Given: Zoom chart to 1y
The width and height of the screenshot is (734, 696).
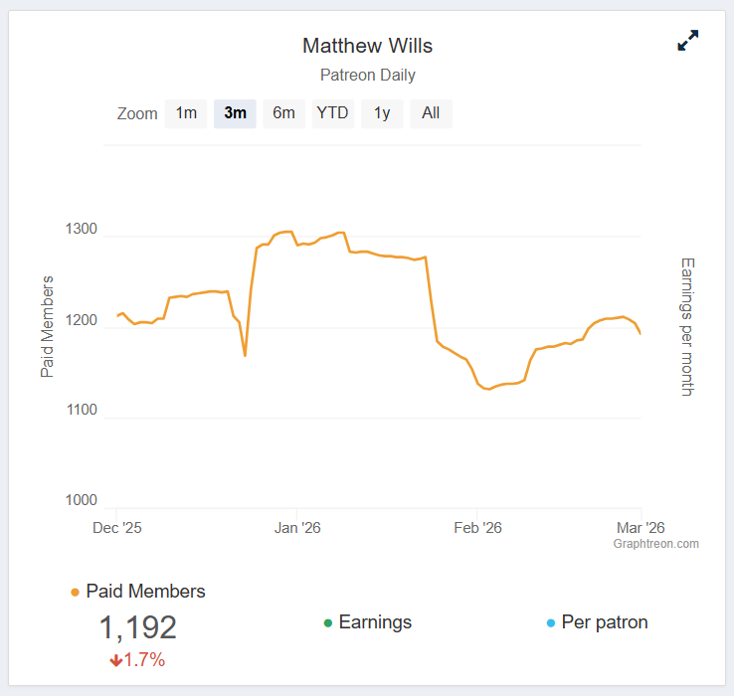Looking at the screenshot, I should [x=382, y=113].
